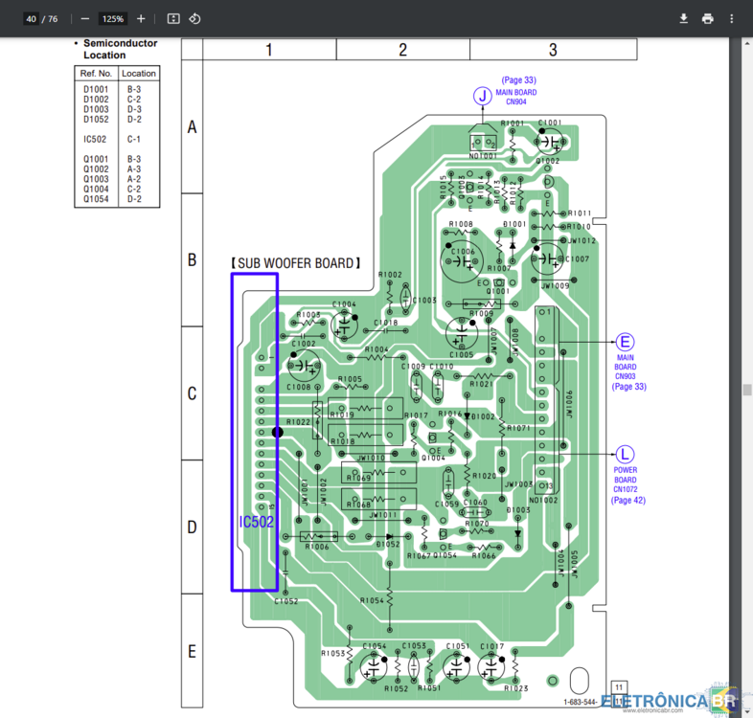Toggle the fit to page button
The width and height of the screenshot is (753, 718).
click(x=172, y=18)
